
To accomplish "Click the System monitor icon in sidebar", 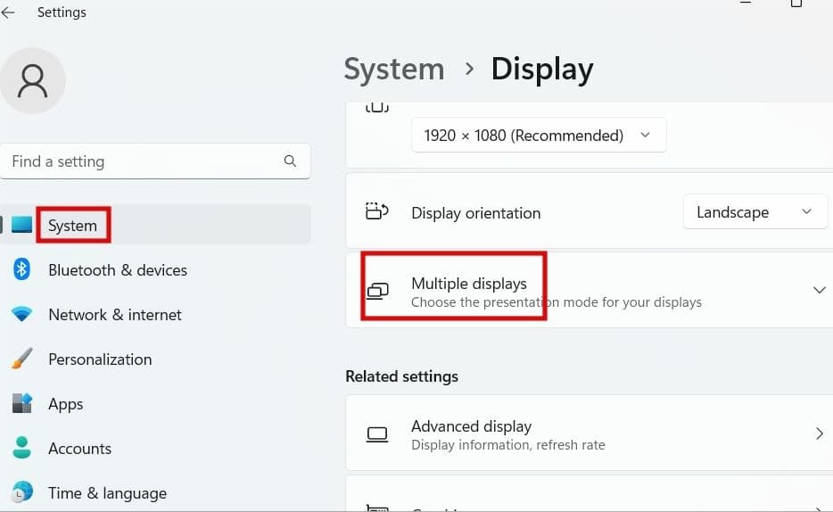I will pyautogui.click(x=21, y=225).
